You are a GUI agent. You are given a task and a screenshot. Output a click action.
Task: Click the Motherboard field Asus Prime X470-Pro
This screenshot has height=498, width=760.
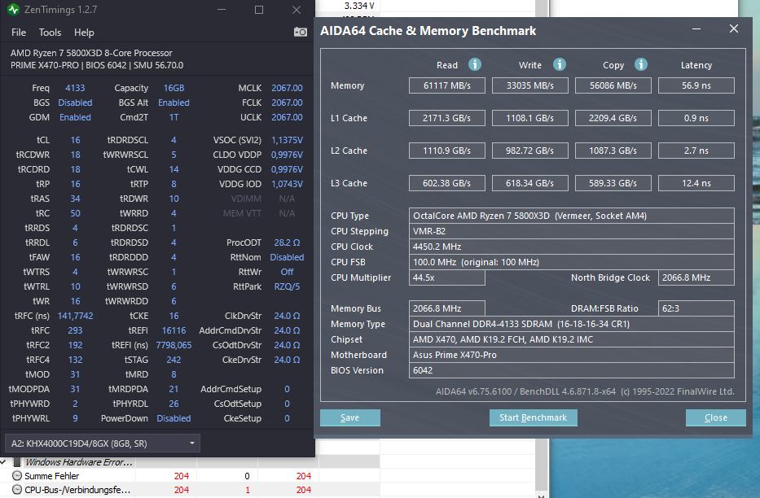tap(572, 355)
